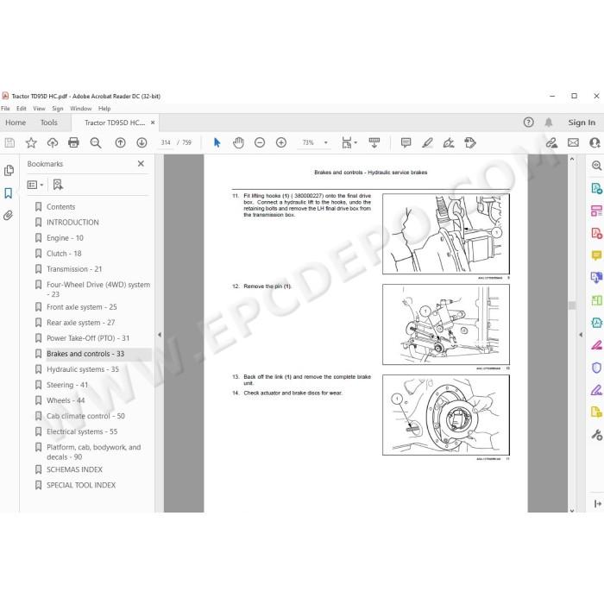Open the View menu
This screenshot has height=604, width=604.
pos(39,109)
